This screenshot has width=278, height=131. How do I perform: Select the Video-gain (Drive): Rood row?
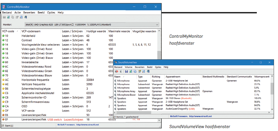pyautogui.click(x=79, y=49)
